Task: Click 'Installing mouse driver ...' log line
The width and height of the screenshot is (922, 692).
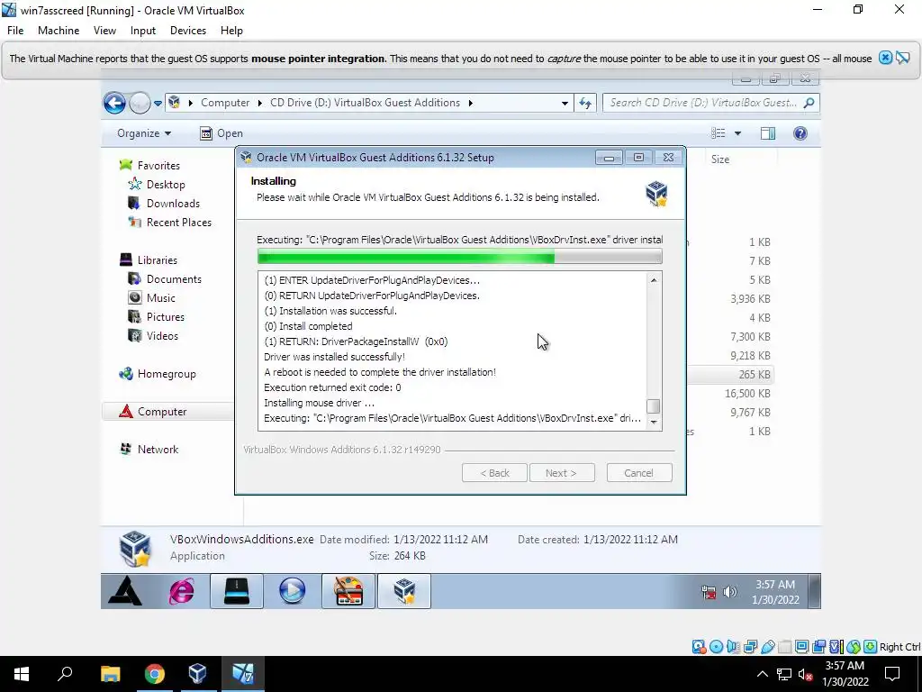Action: (320, 403)
